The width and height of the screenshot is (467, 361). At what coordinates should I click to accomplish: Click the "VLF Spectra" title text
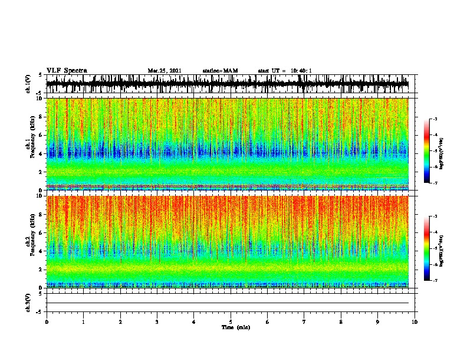point(67,71)
